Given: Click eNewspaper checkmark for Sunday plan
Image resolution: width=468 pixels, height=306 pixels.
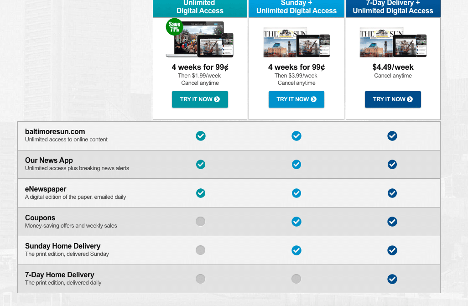Looking at the screenshot, I should pos(296,193).
